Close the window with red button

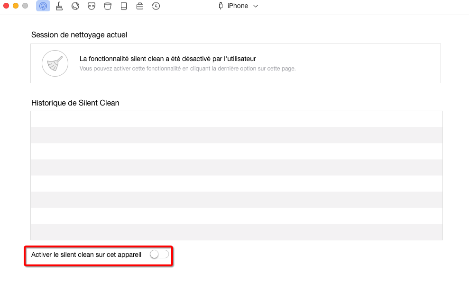[x=6, y=6]
